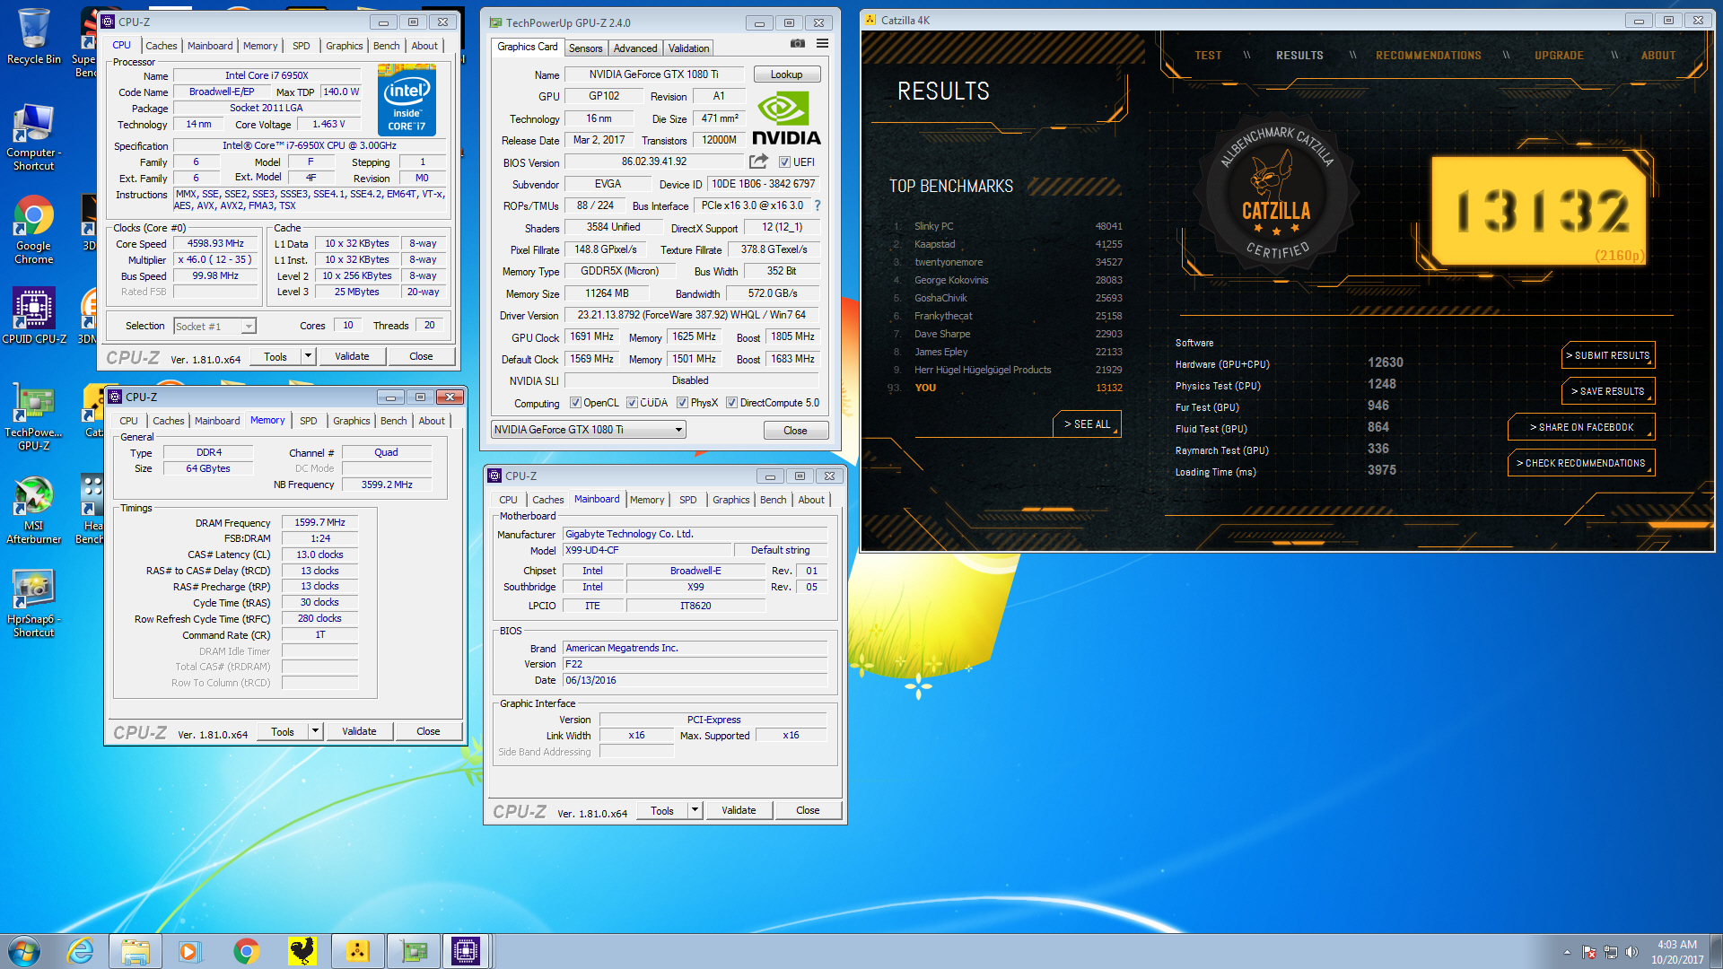Select the HprSnap6 Shortcut desktop icon
Image resolution: width=1723 pixels, height=969 pixels.
(x=33, y=604)
